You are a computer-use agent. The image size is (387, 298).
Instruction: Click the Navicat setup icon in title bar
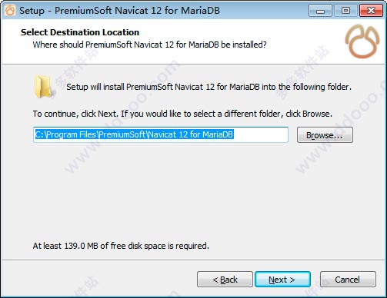pyautogui.click(x=10, y=11)
